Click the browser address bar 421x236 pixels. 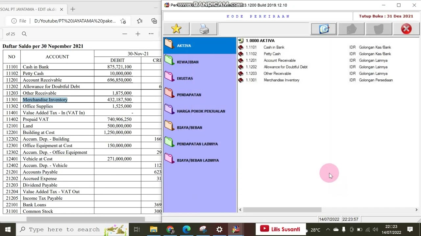point(75,21)
